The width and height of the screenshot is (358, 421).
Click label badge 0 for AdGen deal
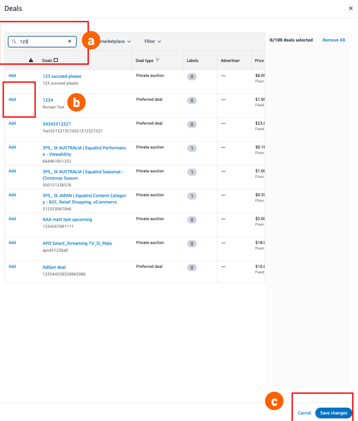(x=192, y=268)
